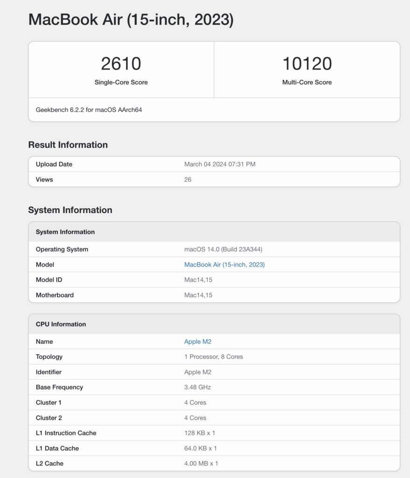Image resolution: width=410 pixels, height=478 pixels.
Task: Select the Apple M2 value in Identifier row
Action: [x=198, y=372]
